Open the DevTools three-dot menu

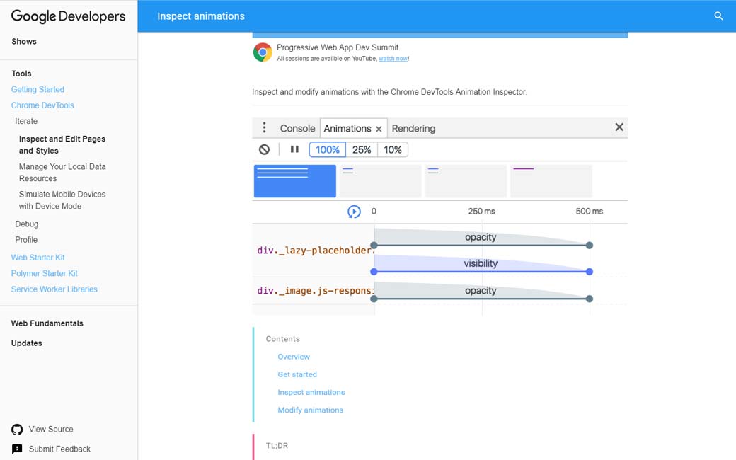pos(264,128)
